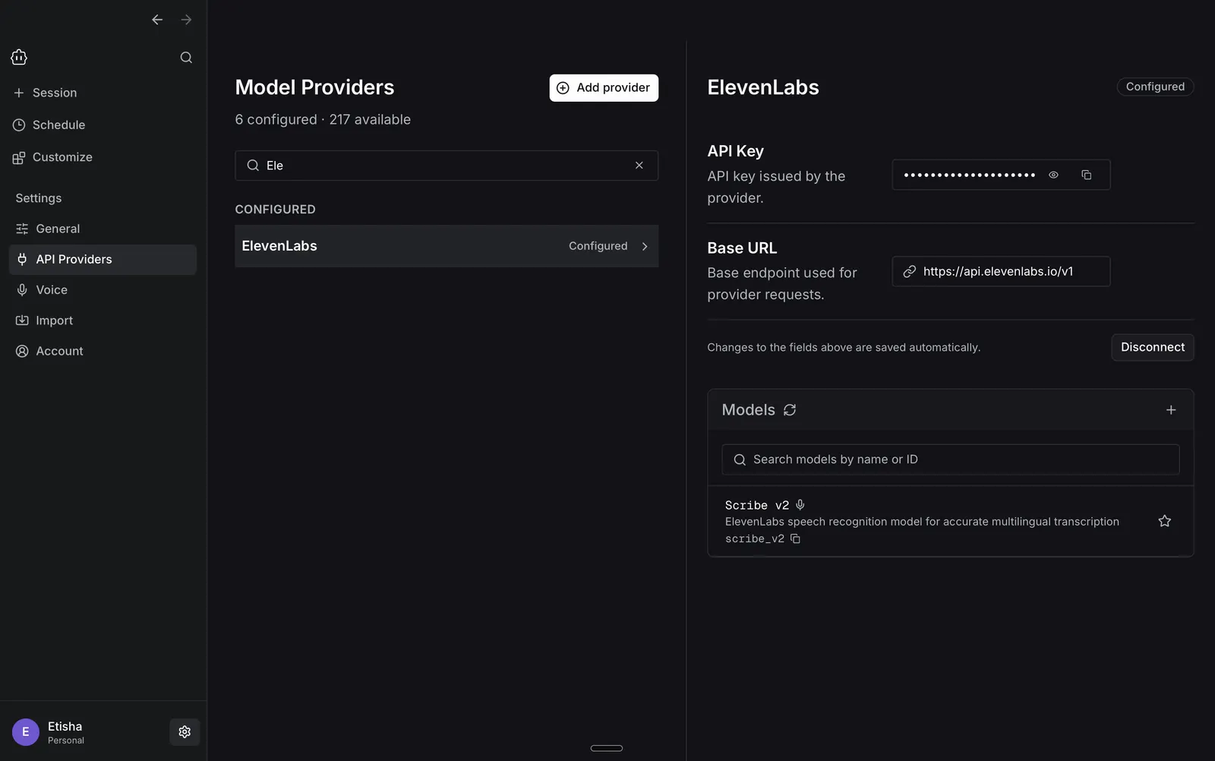Image resolution: width=1215 pixels, height=761 pixels.
Task: Go forward with the right arrow
Action: pyautogui.click(x=186, y=20)
